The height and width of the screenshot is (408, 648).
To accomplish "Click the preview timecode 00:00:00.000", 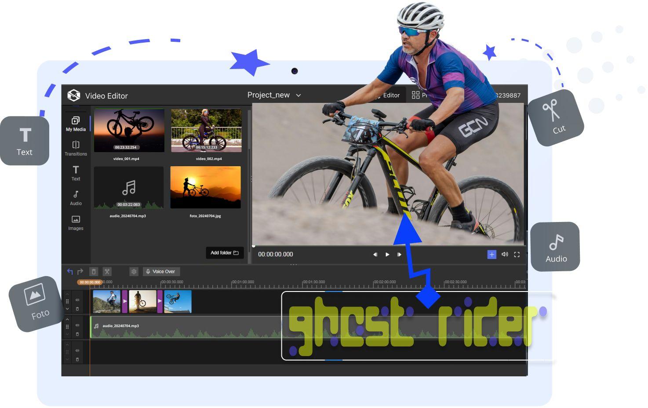I will pos(276,254).
